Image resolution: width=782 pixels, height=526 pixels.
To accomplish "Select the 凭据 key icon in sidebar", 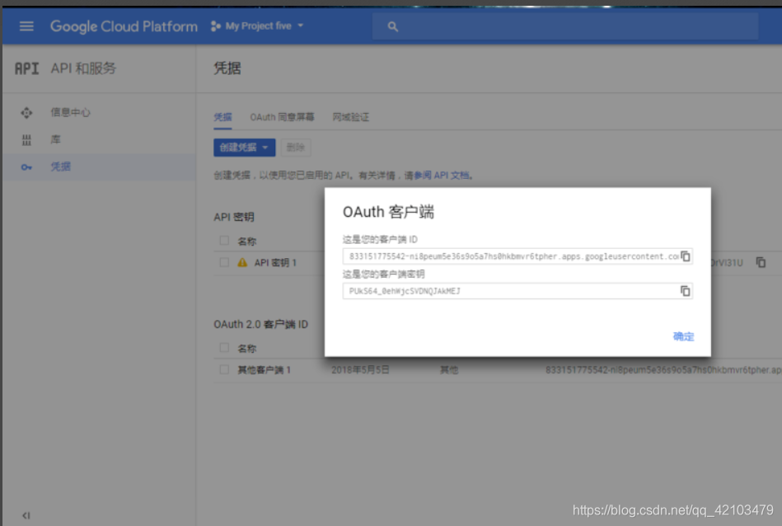I will point(26,166).
